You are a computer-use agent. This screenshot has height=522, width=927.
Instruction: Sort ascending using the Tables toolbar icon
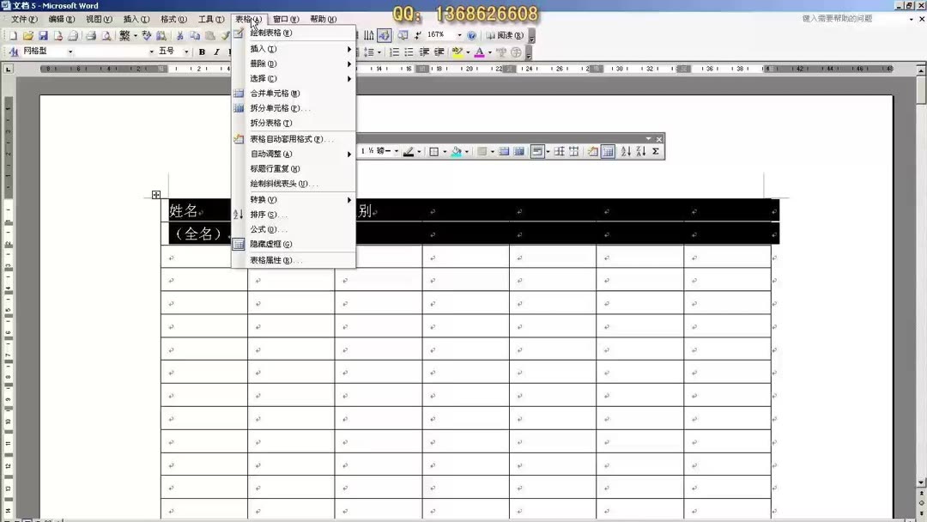tap(626, 151)
